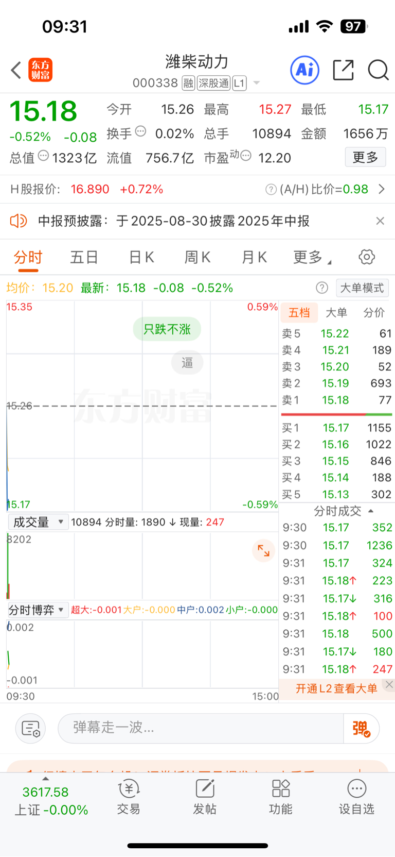The height and width of the screenshot is (857, 395).
Task: Open the 中报预披露 notice text
Action: pos(174,221)
